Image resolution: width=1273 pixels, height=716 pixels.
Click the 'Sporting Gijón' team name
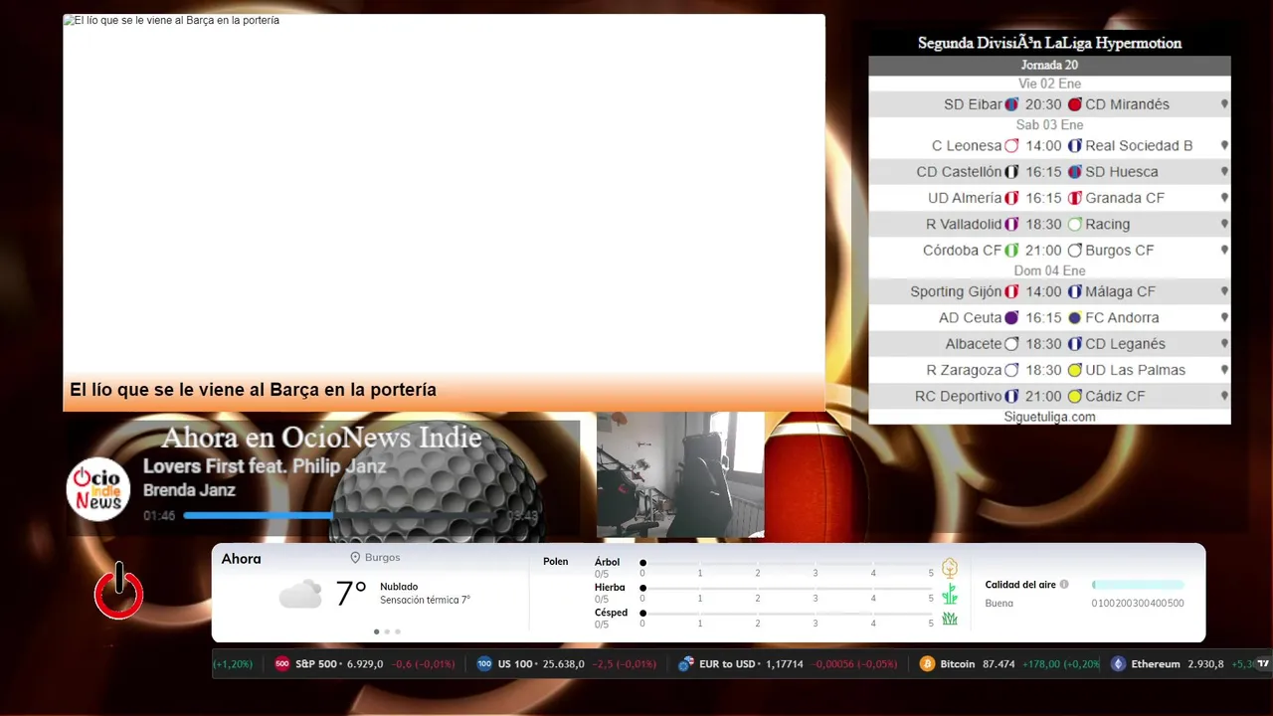pyautogui.click(x=956, y=291)
